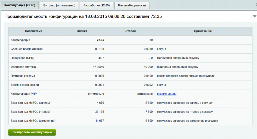Viewport: 257px width, 139px height.
Task: Click the Примечание column header
Action: (x=203, y=31)
